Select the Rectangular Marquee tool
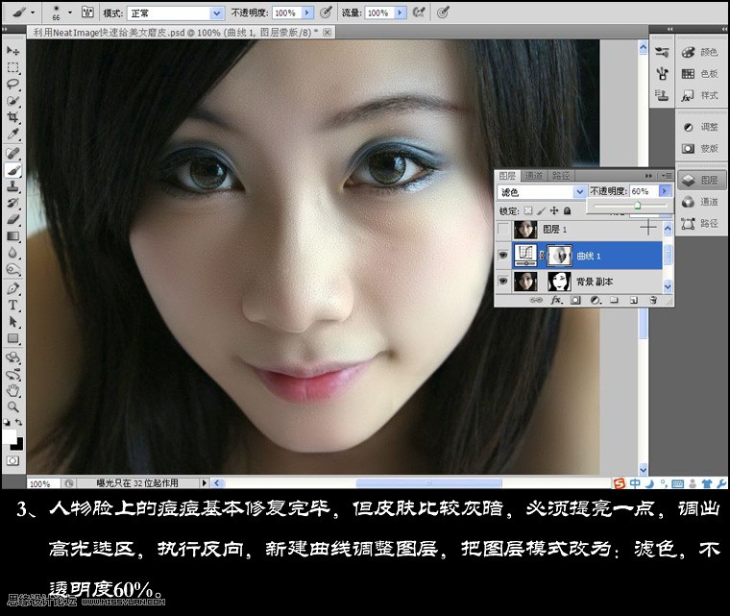The image size is (730, 616). click(12, 67)
